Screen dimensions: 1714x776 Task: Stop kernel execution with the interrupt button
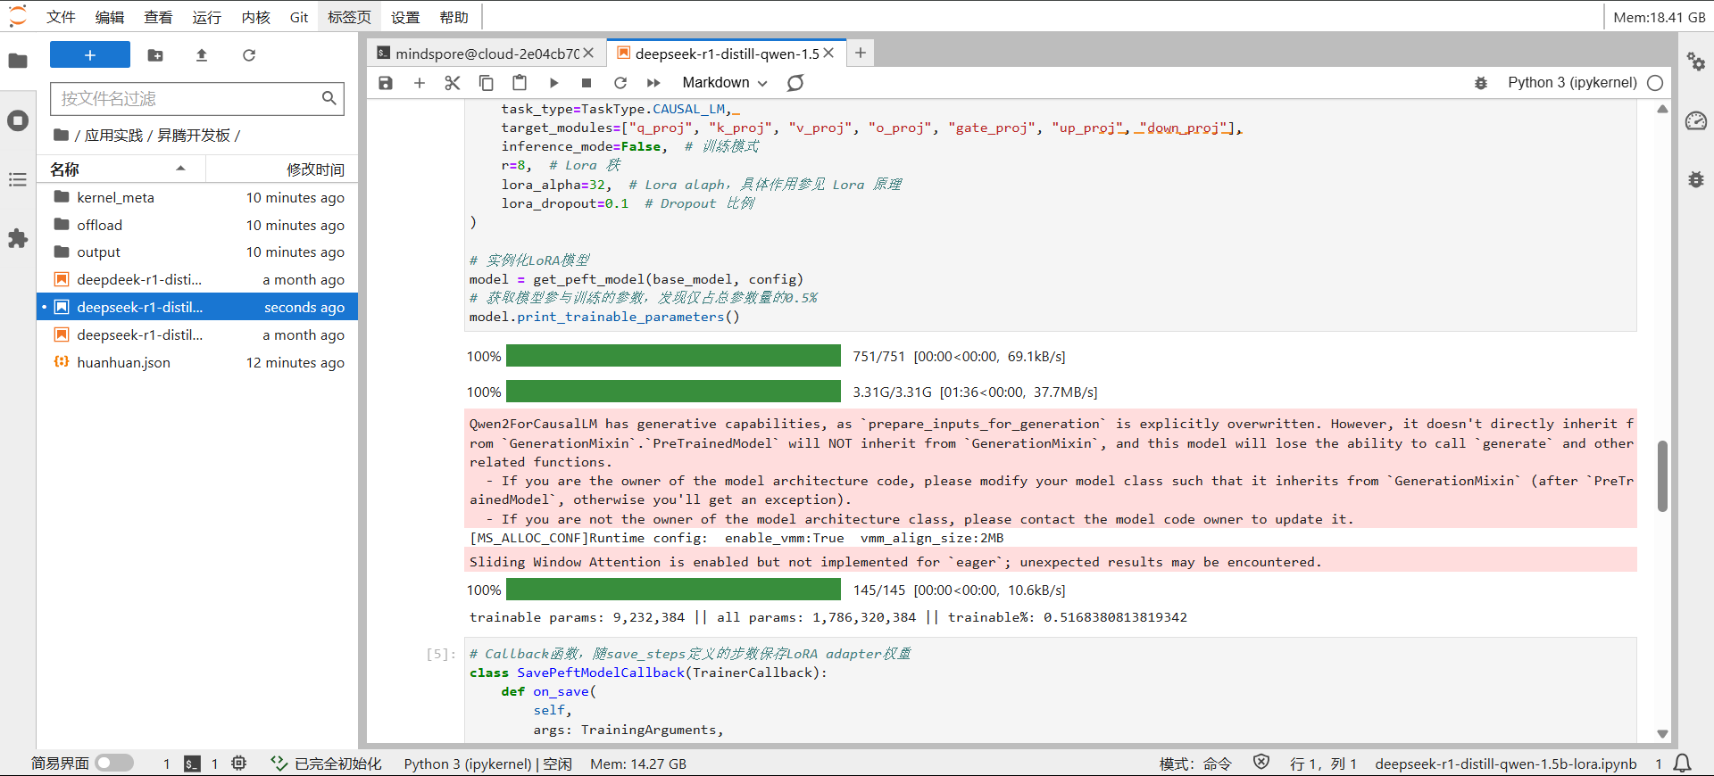click(587, 83)
